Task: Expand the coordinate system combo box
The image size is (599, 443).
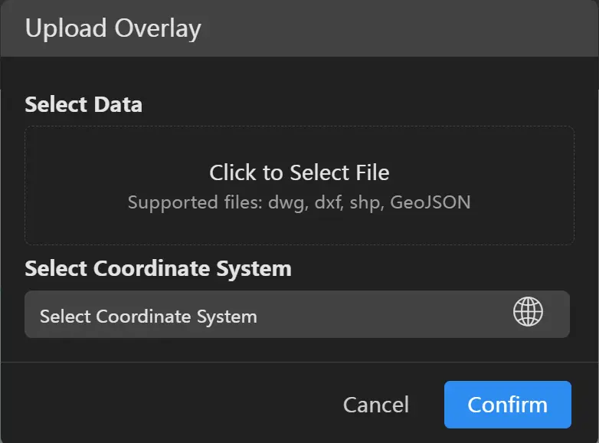Action: click(x=296, y=314)
